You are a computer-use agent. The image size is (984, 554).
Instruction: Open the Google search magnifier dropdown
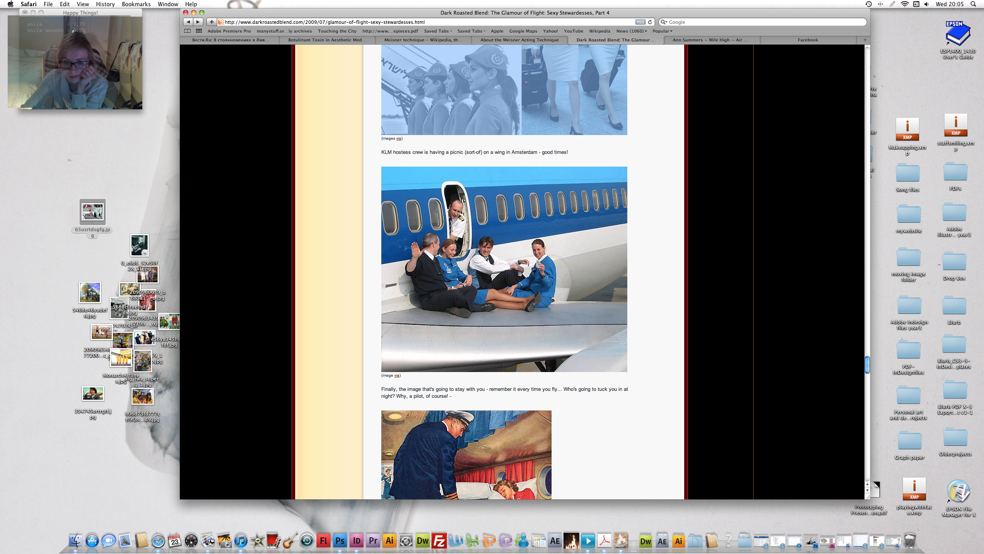(x=664, y=22)
